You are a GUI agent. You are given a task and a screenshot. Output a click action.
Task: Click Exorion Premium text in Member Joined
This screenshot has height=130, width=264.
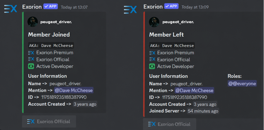pyautogui.click(x=55, y=53)
